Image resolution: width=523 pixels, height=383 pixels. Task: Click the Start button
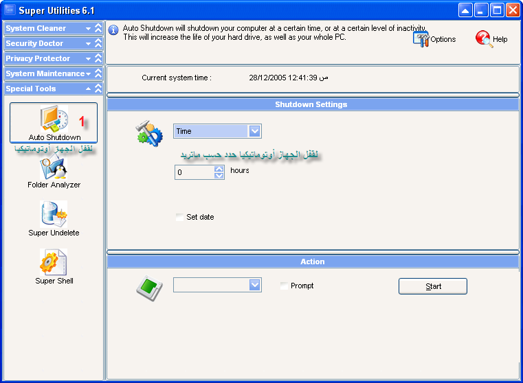point(432,286)
